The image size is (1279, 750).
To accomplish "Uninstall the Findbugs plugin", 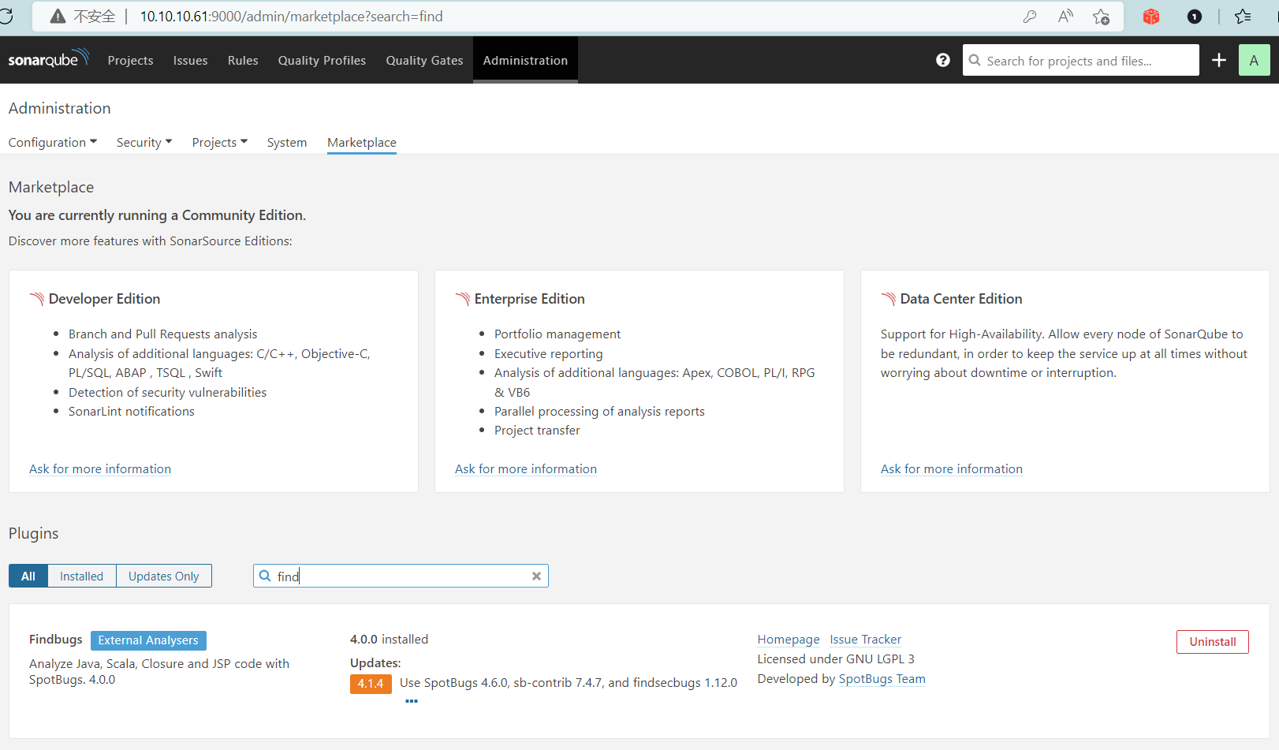I will [1213, 642].
